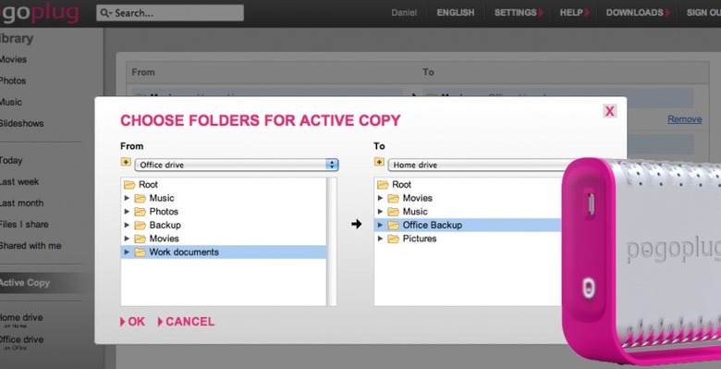Expand Music folder in the From tree

128,198
